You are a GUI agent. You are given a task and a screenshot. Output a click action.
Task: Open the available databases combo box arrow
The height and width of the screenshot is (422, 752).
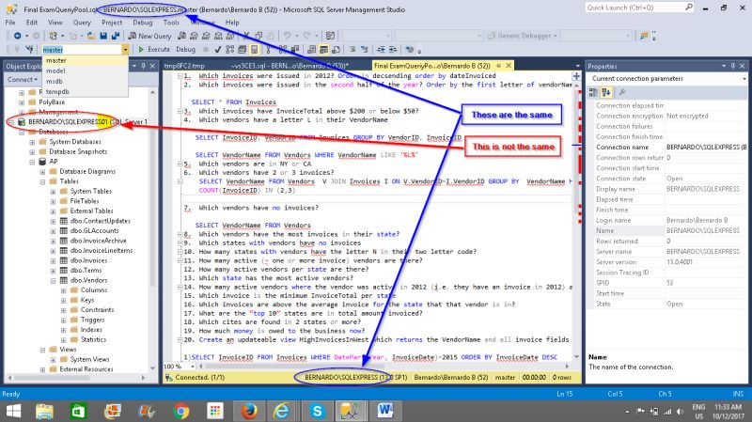coord(125,50)
